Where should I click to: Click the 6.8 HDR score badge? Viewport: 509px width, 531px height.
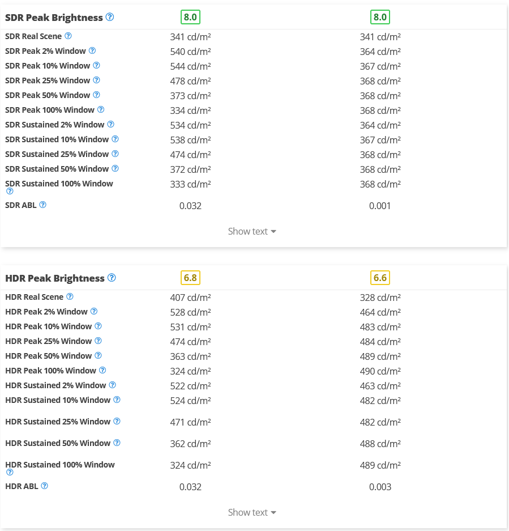(x=190, y=278)
